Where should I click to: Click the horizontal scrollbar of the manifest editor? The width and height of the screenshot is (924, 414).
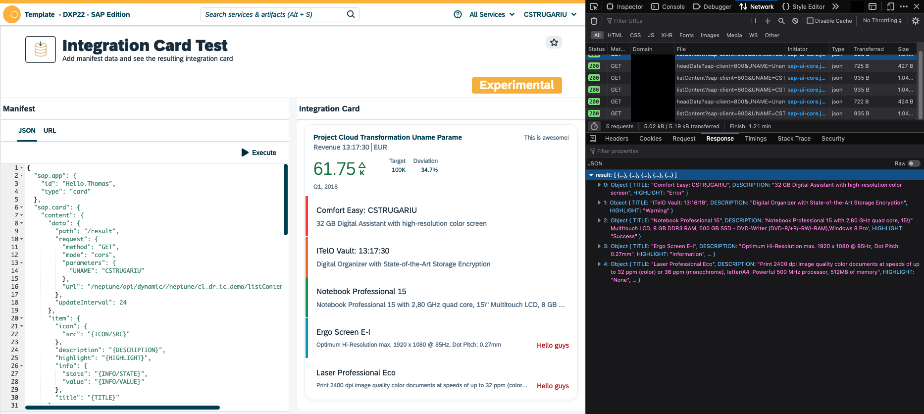tap(122, 408)
